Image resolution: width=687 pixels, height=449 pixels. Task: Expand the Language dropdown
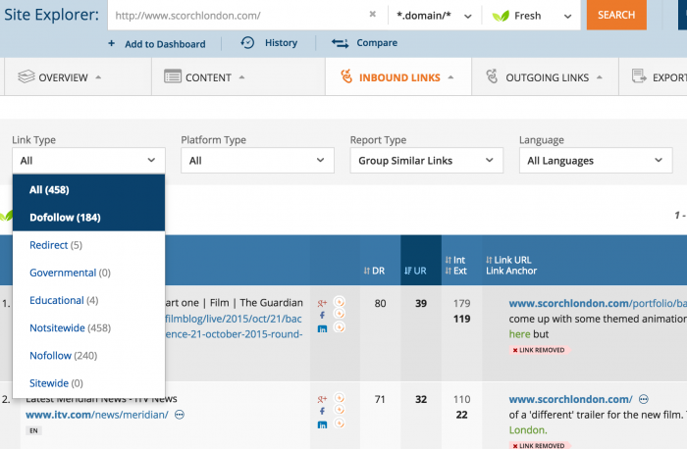click(x=595, y=161)
